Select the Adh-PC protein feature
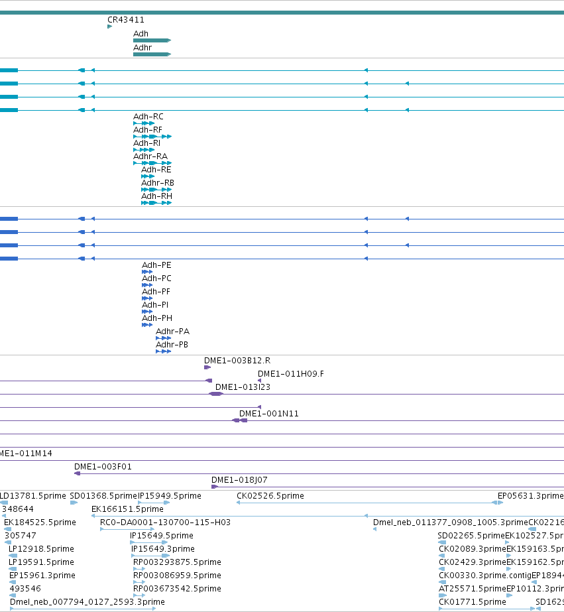This screenshot has width=564, height=612. [147, 285]
